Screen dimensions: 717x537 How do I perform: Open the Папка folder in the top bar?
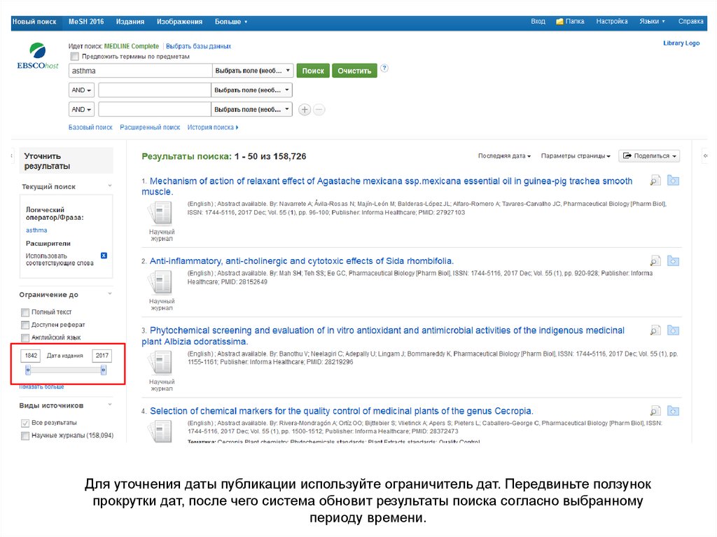[x=570, y=22]
